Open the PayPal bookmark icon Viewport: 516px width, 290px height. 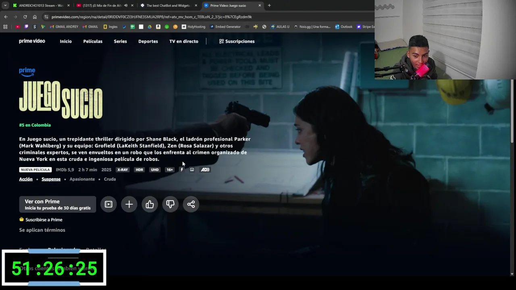pos(124,27)
